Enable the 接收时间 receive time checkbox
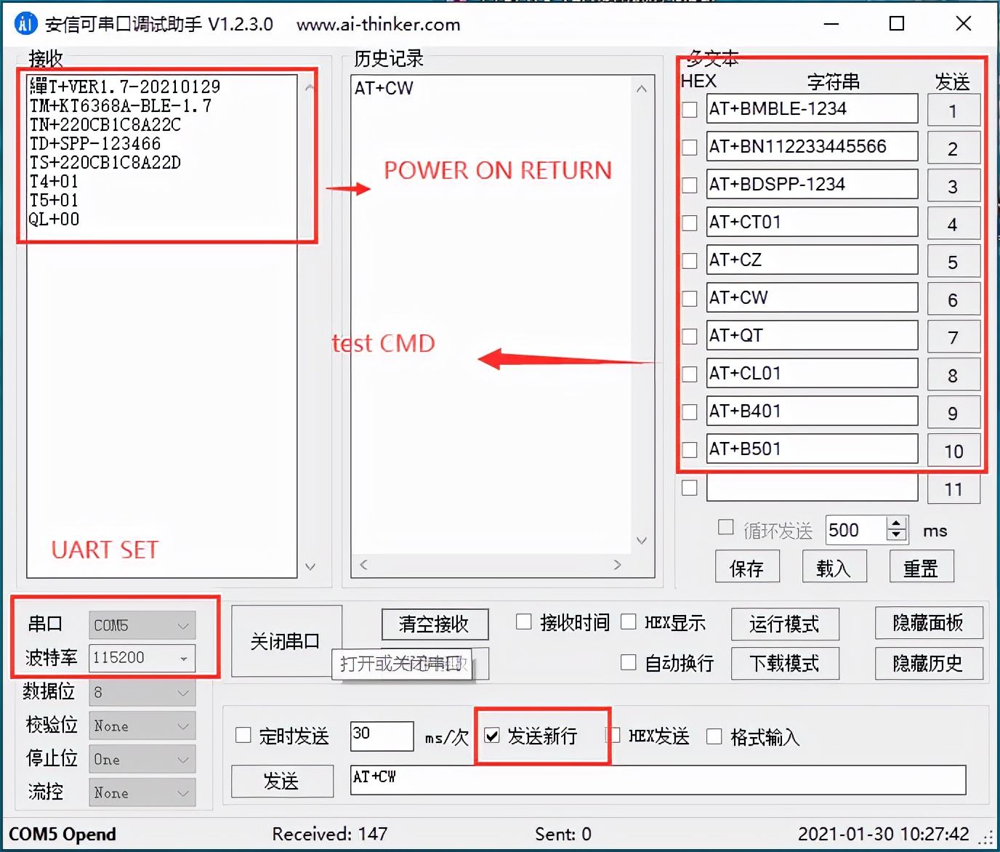 pos(523,622)
